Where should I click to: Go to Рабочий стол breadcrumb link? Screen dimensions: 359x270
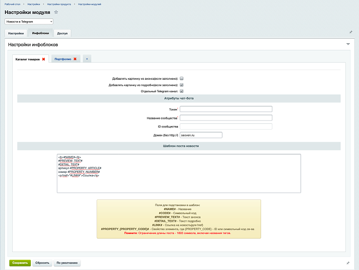point(13,4)
